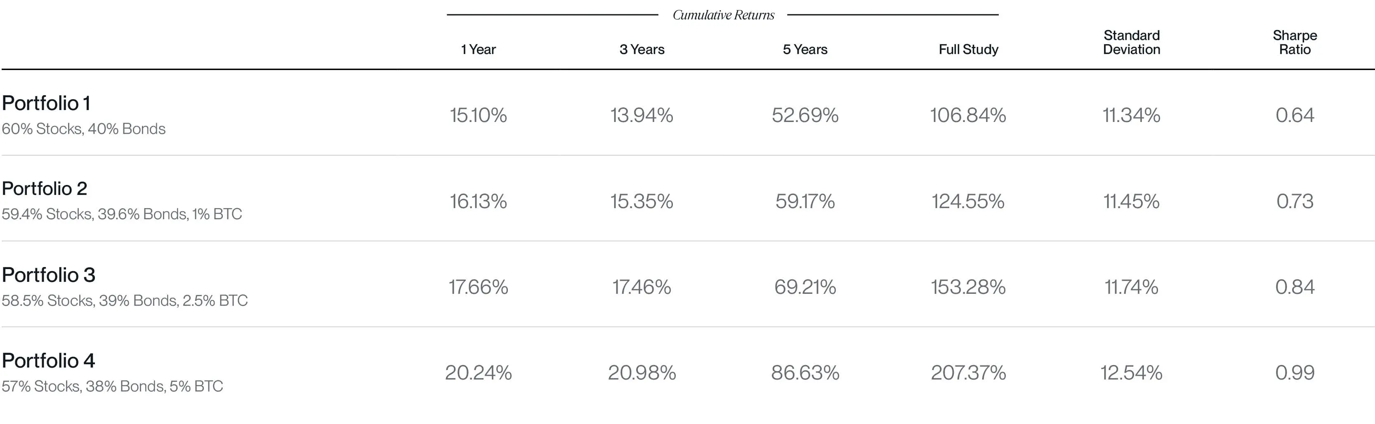Select the Portfolio 1 row title
Viewport: 1375px width, 424px height.
point(46,103)
